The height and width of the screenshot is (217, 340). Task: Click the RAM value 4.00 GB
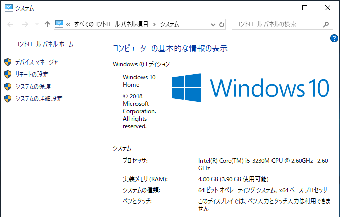(234, 179)
